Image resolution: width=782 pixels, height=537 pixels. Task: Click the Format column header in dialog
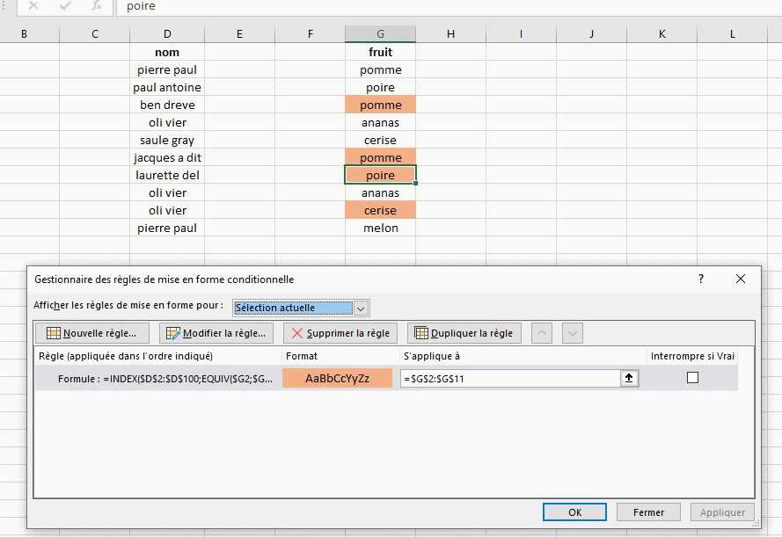(x=301, y=356)
